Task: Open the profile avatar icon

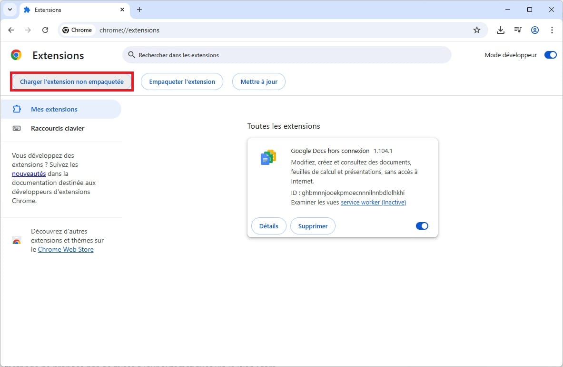Action: (x=534, y=30)
